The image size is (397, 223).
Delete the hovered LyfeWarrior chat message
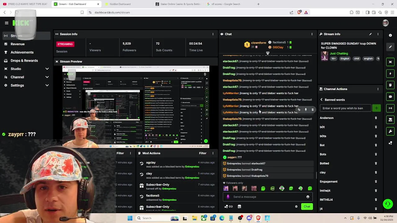click(313, 110)
